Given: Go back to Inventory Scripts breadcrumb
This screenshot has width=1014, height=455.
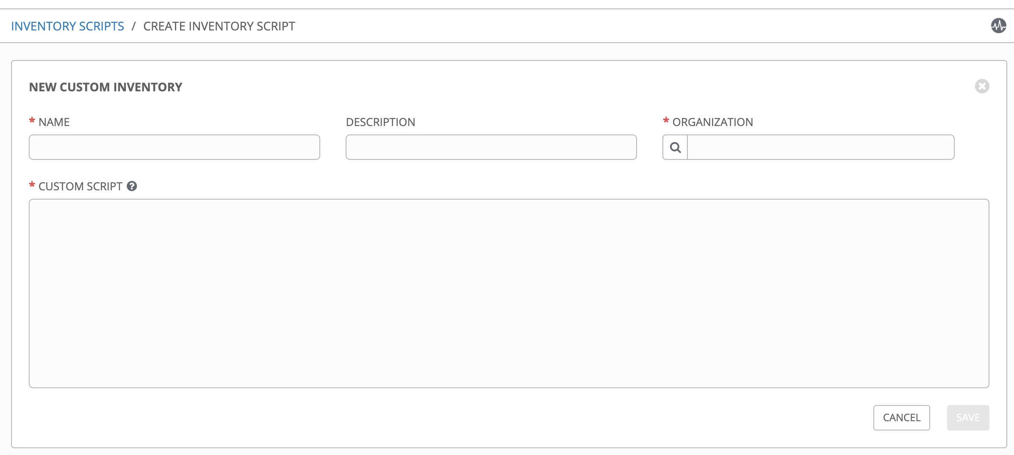Looking at the screenshot, I should coord(67,26).
